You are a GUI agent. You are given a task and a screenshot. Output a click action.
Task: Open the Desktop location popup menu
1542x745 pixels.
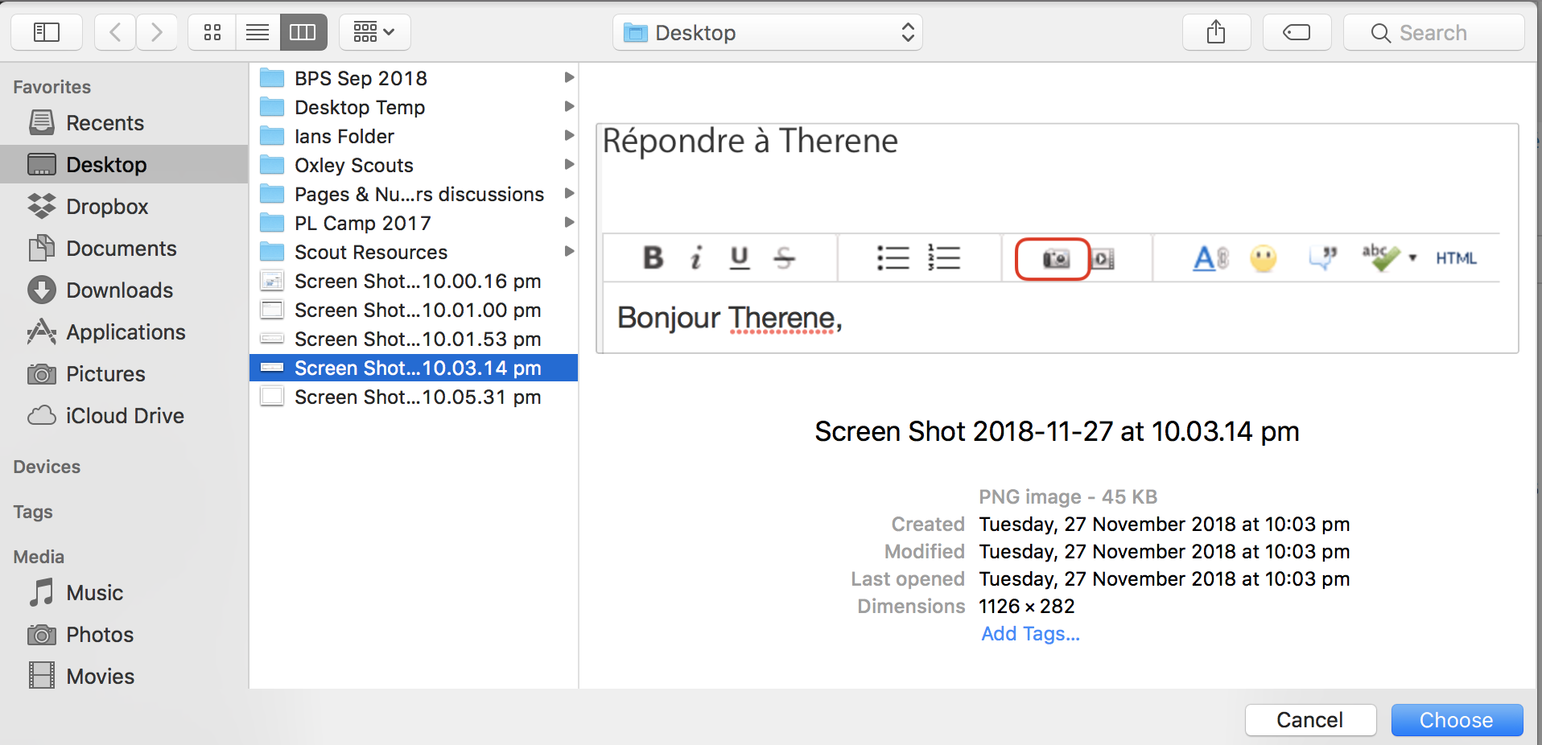click(x=768, y=33)
